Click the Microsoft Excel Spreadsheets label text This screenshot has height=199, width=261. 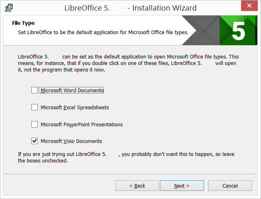(75, 108)
